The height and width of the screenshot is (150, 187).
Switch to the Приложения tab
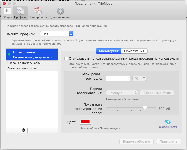pyautogui.click(x=134, y=51)
